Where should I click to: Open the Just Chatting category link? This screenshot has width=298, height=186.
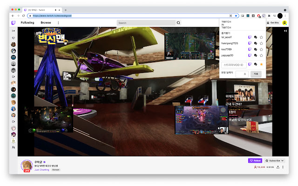pos(41,170)
